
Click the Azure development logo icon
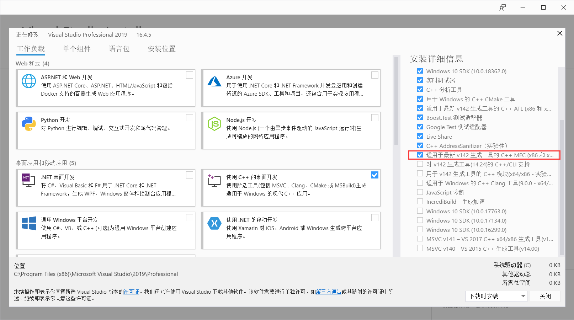214,81
